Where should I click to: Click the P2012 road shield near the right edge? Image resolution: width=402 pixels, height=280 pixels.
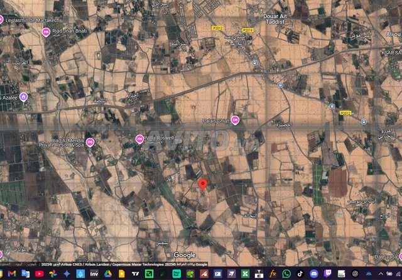point(345,112)
